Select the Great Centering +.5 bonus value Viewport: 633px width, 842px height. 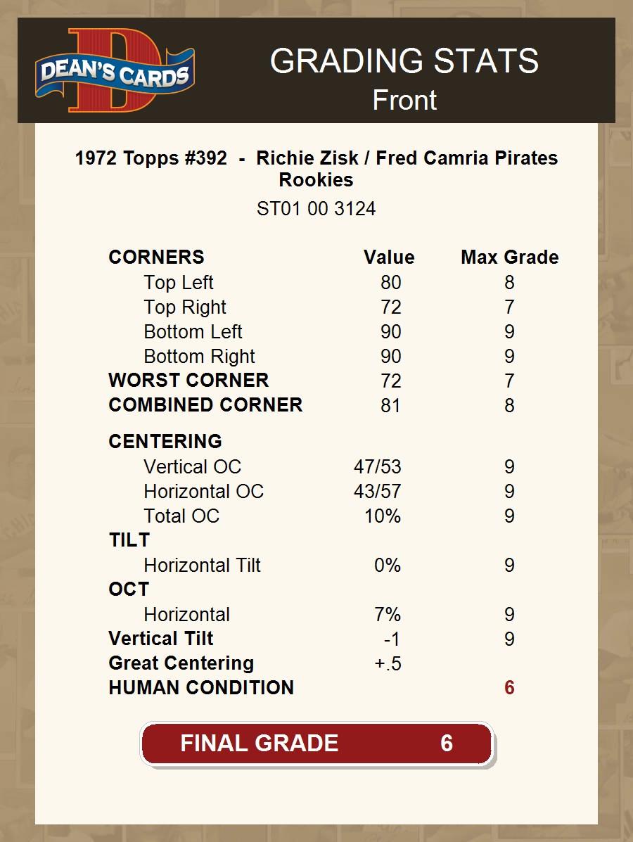click(388, 663)
